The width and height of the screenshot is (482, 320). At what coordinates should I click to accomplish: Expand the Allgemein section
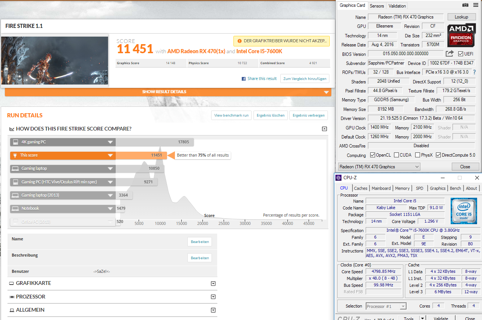pyautogui.click(x=213, y=311)
